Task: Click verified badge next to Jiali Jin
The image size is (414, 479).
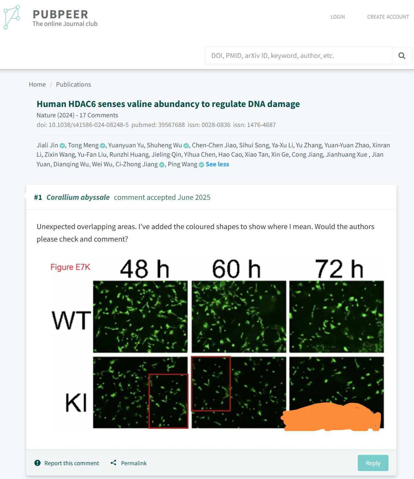Action: (62, 146)
